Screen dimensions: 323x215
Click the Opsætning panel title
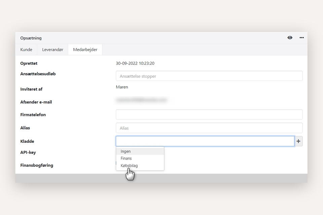point(31,38)
